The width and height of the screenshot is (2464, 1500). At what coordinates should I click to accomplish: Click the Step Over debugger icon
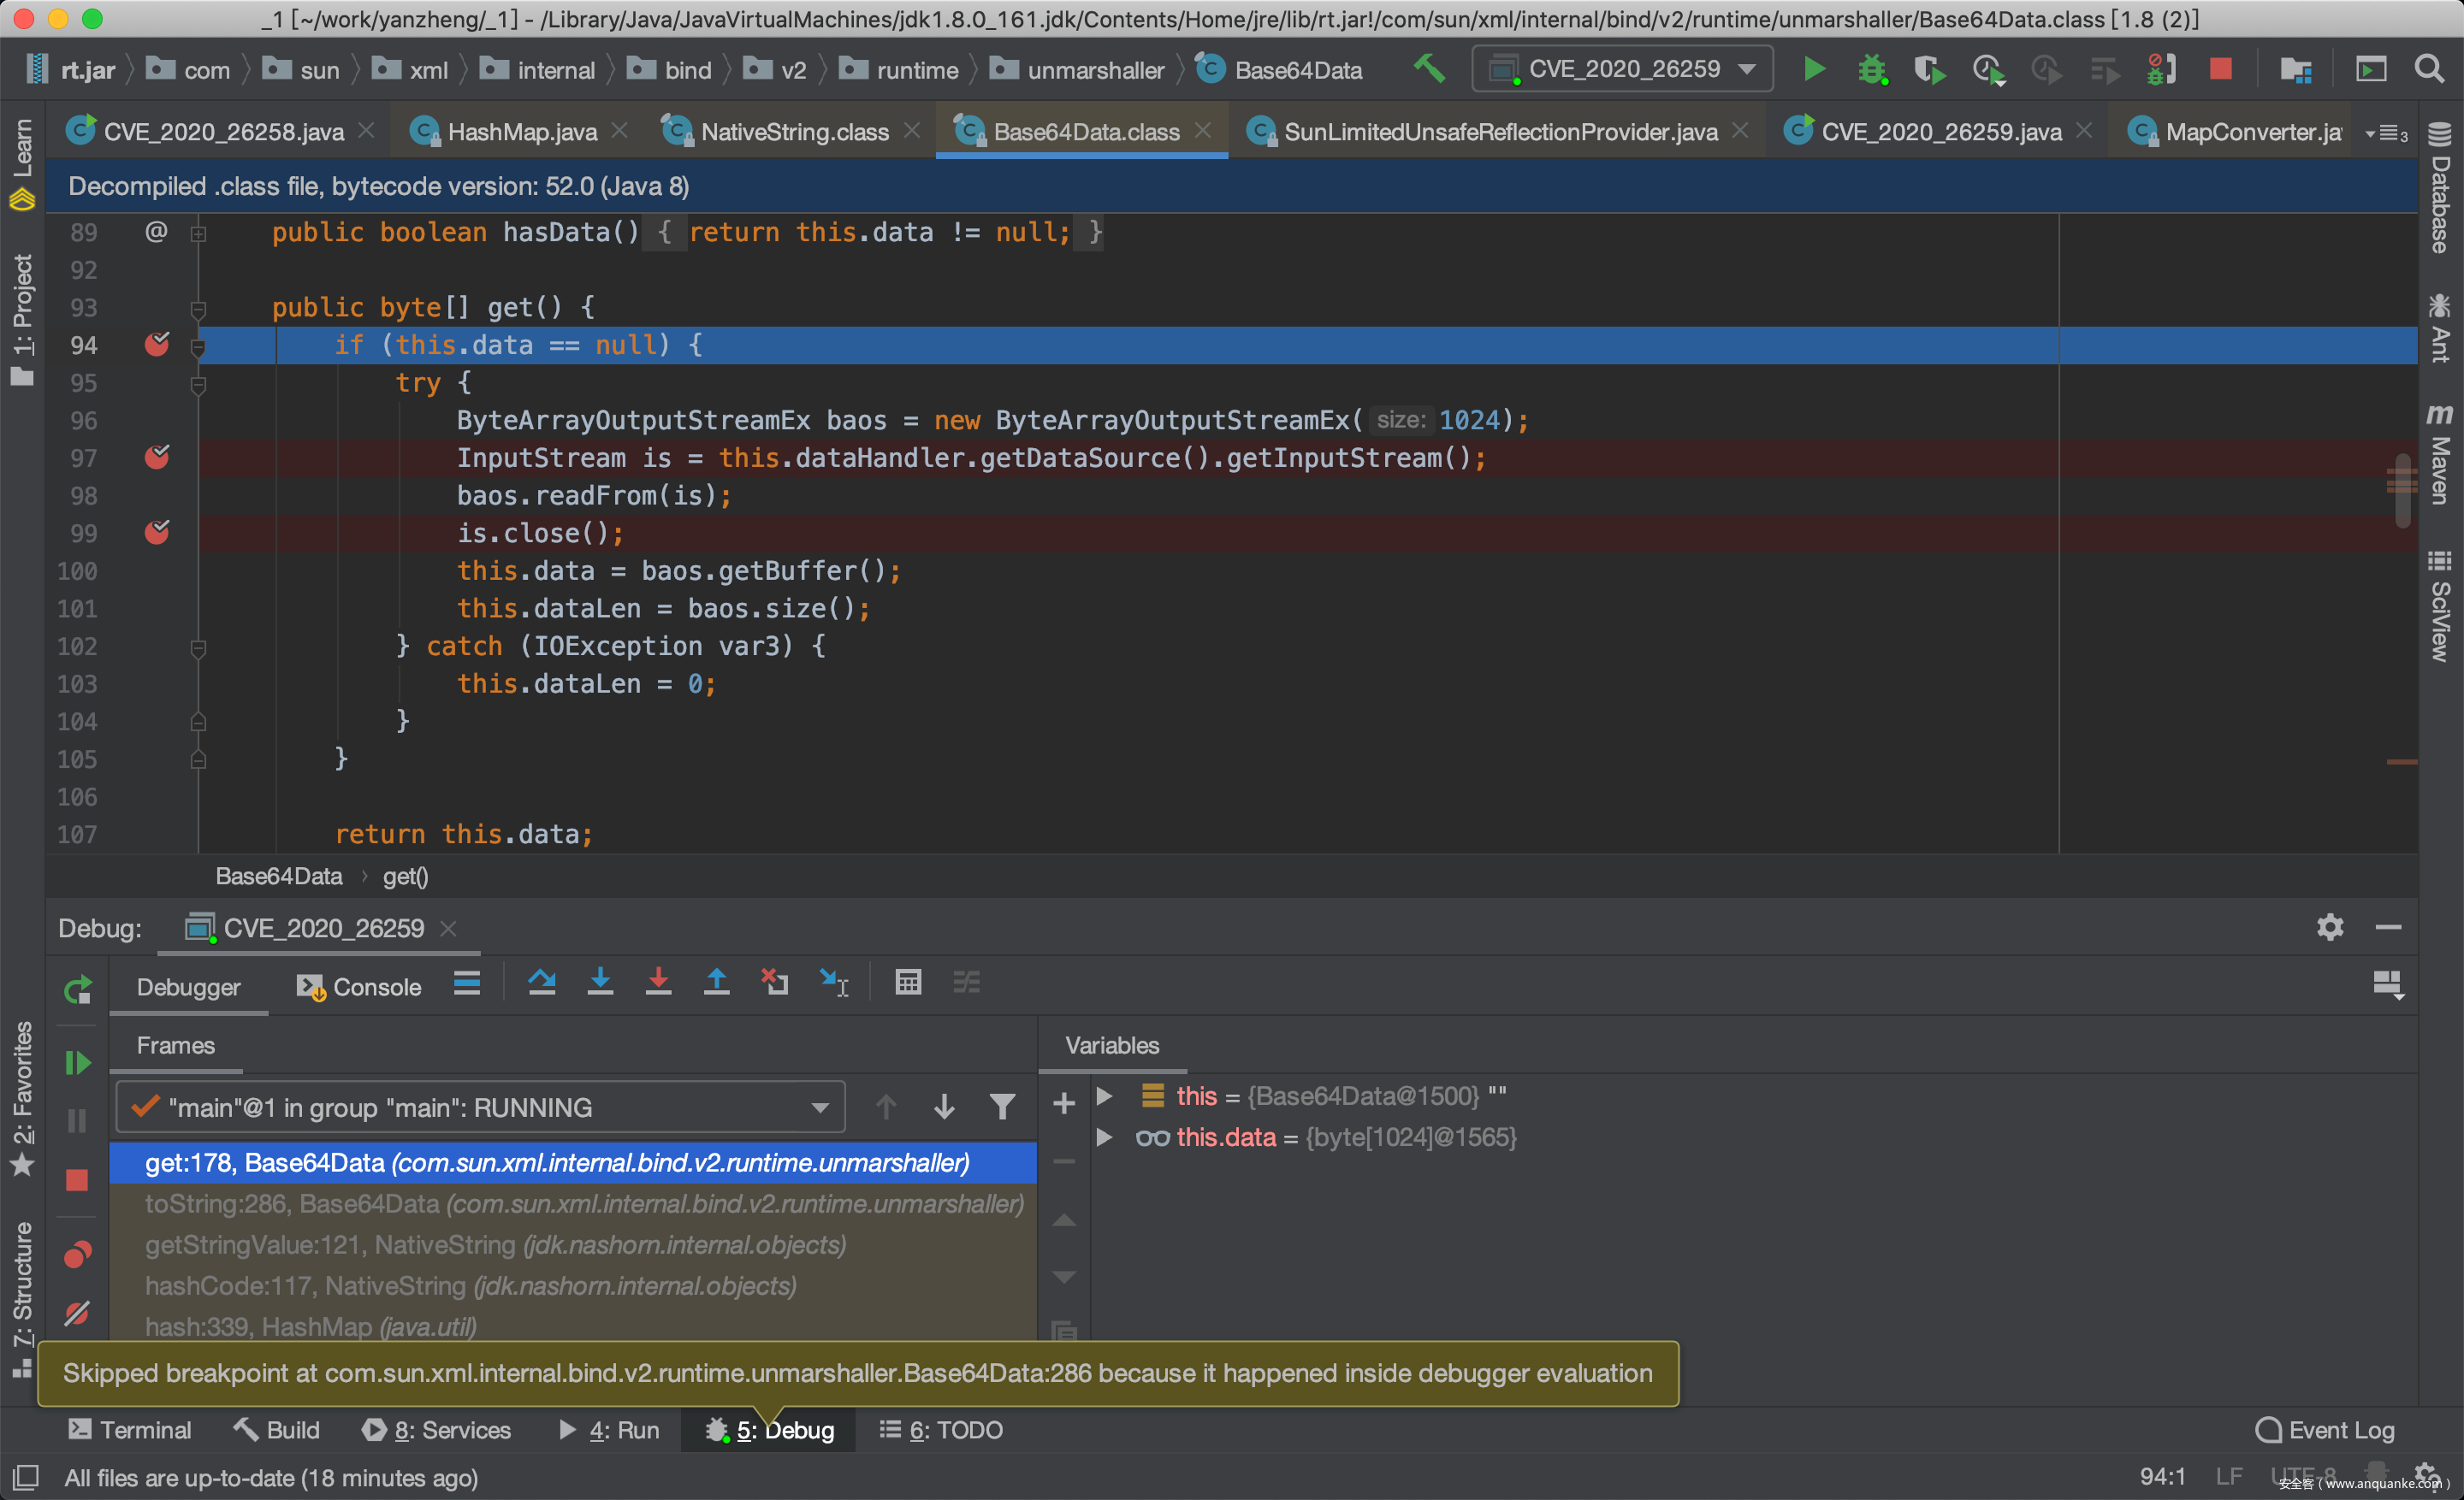(542, 984)
